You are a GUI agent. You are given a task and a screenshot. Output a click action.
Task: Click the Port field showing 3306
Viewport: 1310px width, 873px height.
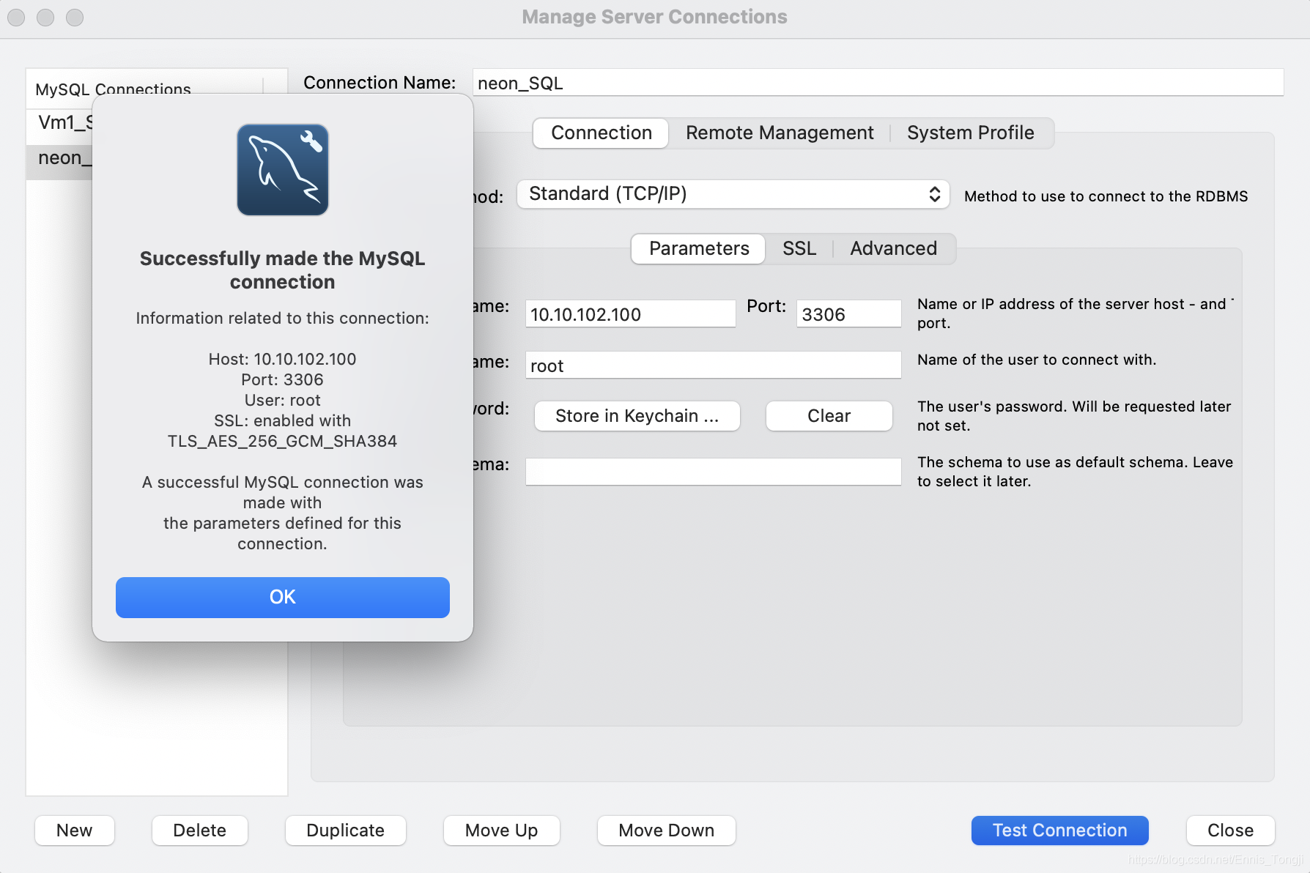click(848, 314)
